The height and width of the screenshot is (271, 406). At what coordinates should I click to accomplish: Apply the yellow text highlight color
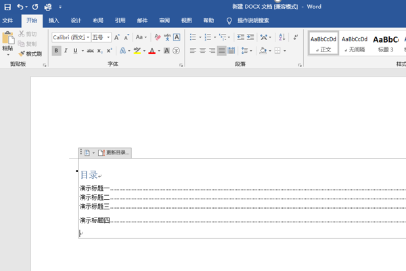[137, 51]
